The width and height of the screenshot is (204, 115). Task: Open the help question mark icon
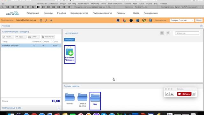pos(201,26)
